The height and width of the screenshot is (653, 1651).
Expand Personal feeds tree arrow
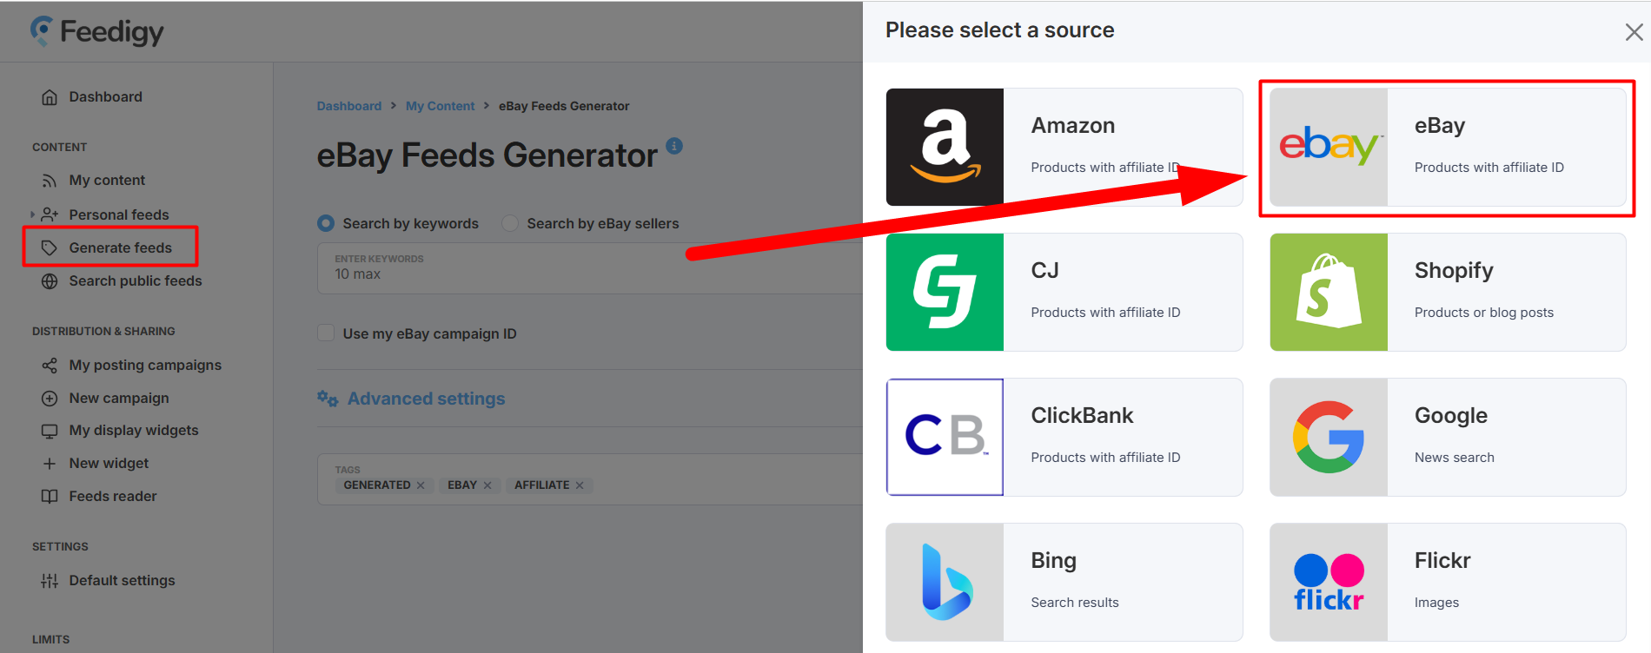pyautogui.click(x=33, y=214)
